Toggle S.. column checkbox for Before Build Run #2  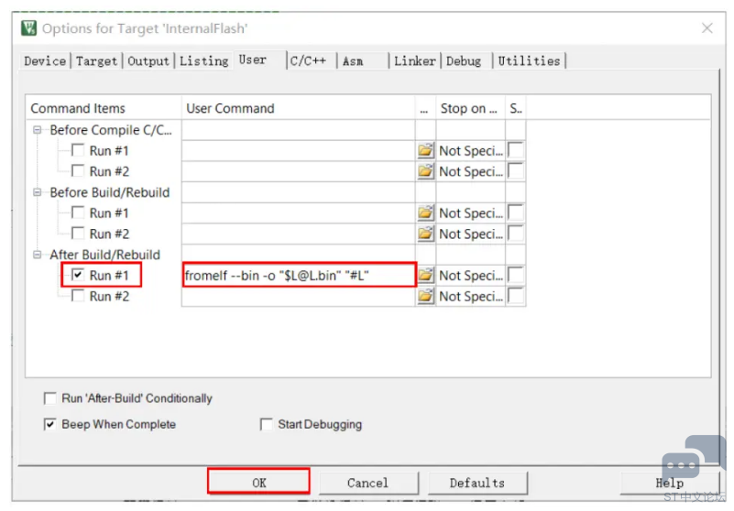point(515,234)
